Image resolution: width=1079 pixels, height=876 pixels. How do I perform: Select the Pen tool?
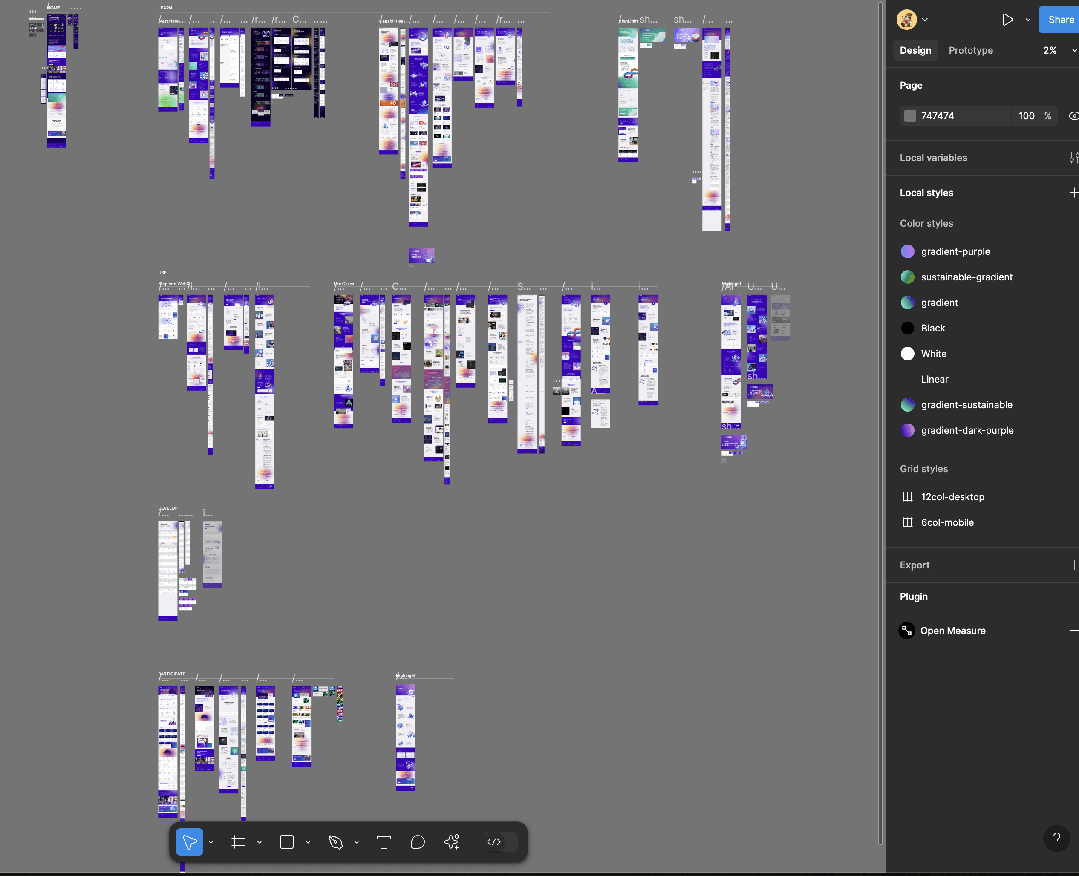click(x=336, y=841)
